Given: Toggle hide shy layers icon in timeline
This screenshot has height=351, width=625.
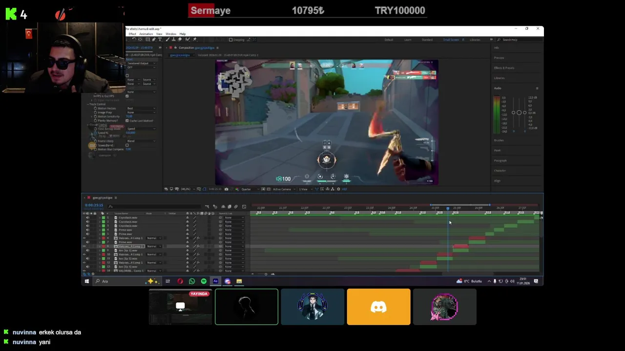Looking at the screenshot, I should 223,207.
